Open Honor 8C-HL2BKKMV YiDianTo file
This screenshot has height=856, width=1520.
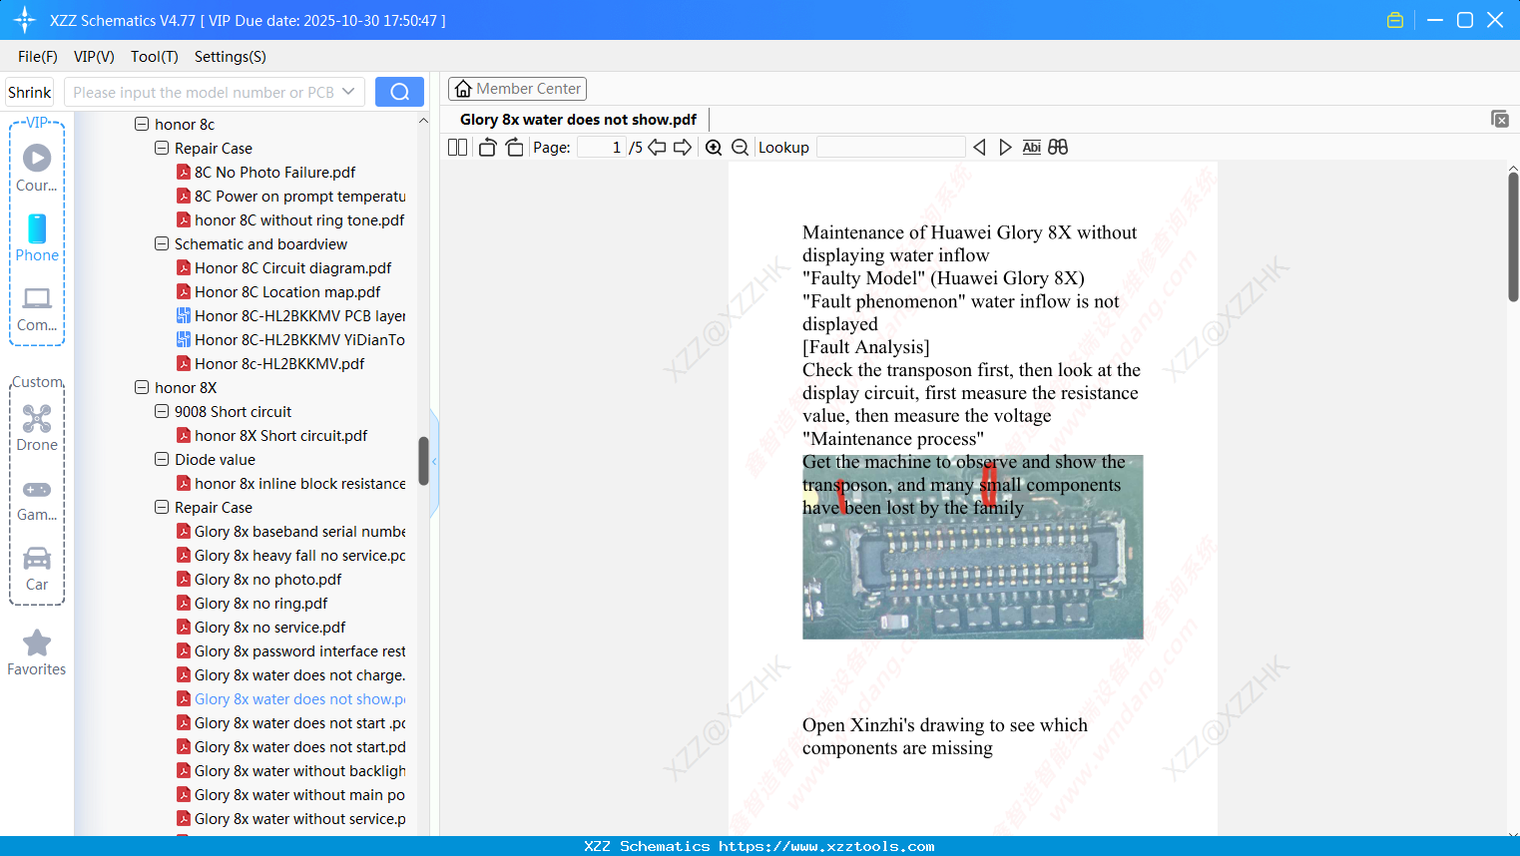click(290, 339)
